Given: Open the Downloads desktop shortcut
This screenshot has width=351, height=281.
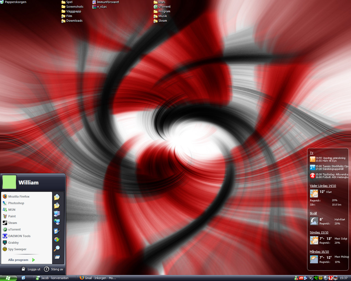Looking at the screenshot, I should [x=72, y=21].
